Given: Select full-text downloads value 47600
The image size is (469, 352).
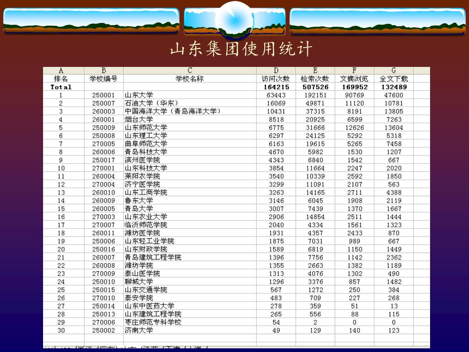Looking at the screenshot, I should pyautogui.click(x=393, y=95).
